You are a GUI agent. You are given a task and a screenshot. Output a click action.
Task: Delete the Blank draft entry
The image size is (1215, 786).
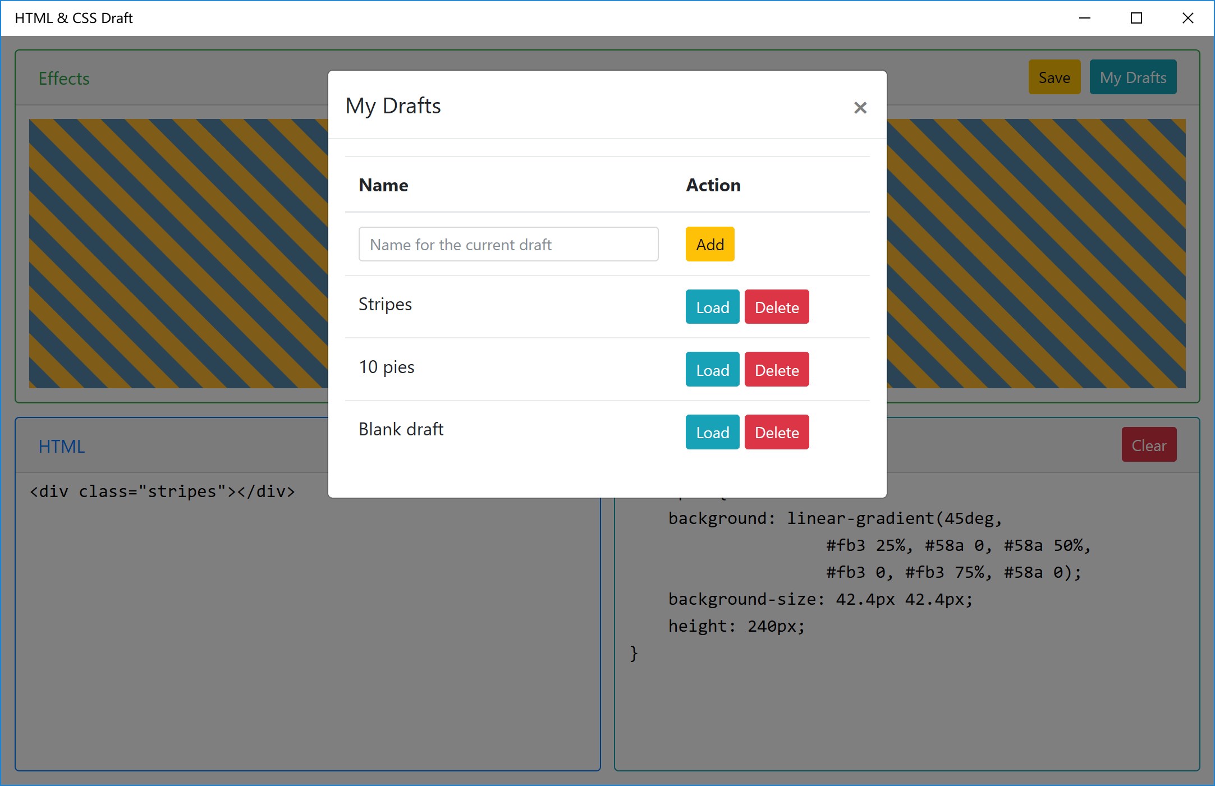(x=776, y=433)
